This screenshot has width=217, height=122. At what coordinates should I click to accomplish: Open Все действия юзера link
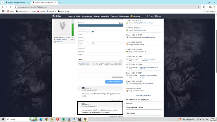144,95
